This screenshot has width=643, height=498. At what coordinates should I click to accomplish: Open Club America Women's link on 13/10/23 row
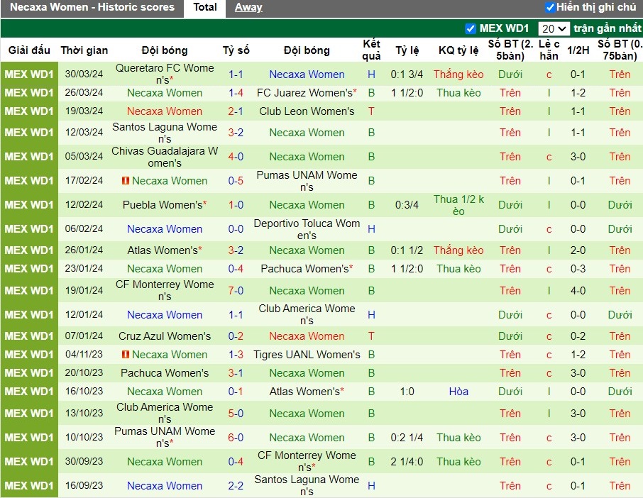click(x=165, y=413)
